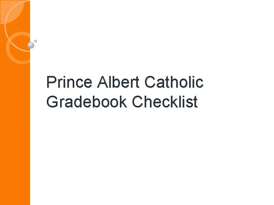The width and height of the screenshot is (274, 205).
Task: Click the tiny hollow circle beside the sphere
Action: coord(35,41)
